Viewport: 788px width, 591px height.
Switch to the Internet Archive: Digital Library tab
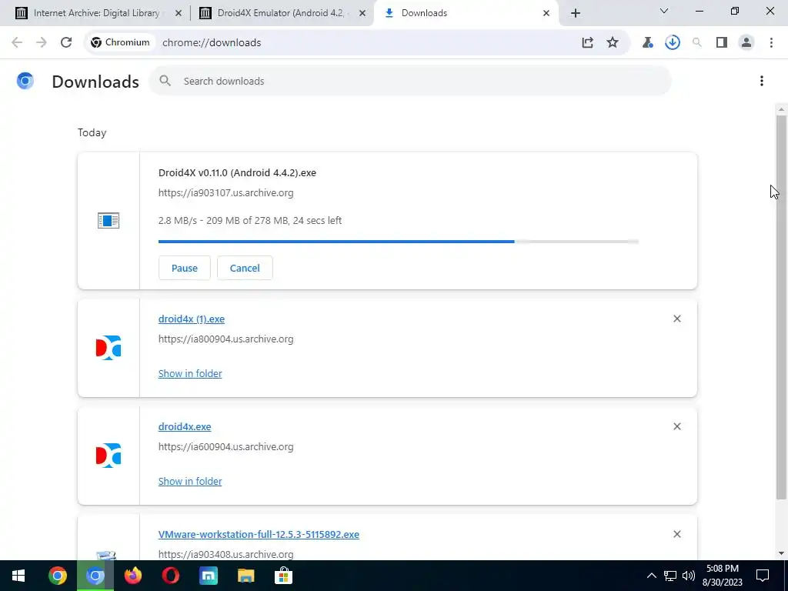pyautogui.click(x=95, y=13)
